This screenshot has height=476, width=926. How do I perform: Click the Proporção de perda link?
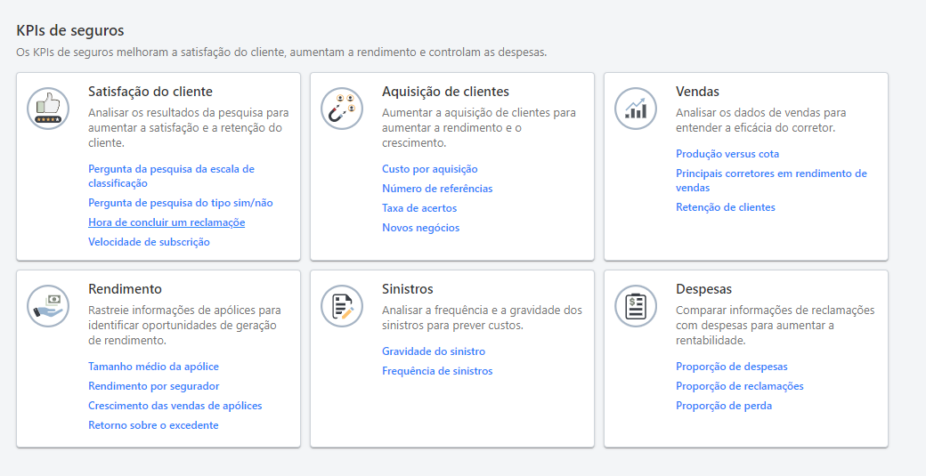(x=723, y=406)
